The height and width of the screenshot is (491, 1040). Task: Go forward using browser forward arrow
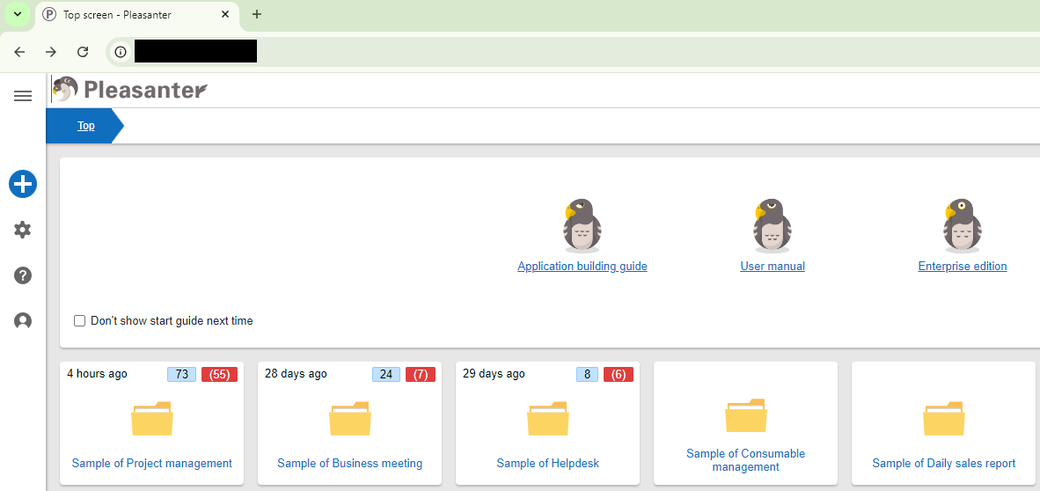(50, 52)
